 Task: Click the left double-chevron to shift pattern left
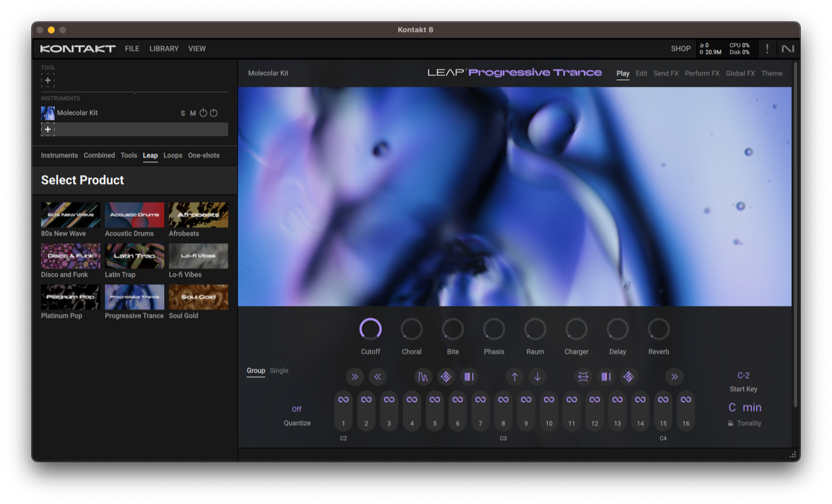click(x=378, y=377)
